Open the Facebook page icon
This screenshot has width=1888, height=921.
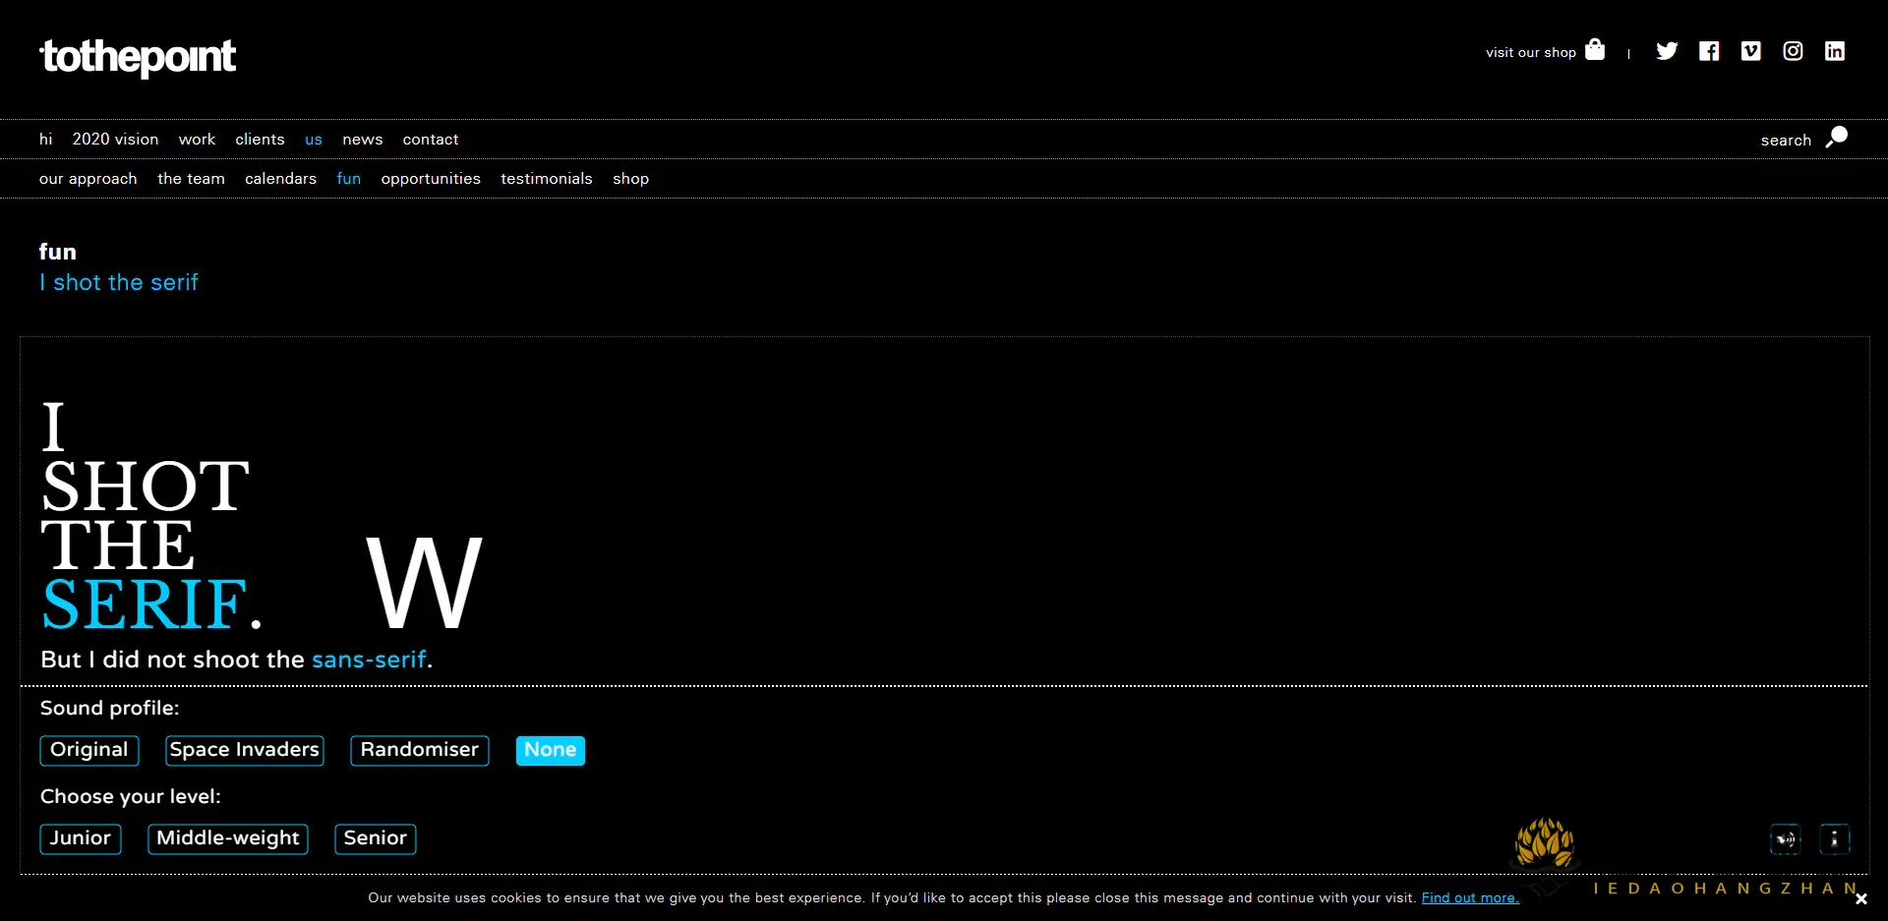pos(1709,51)
